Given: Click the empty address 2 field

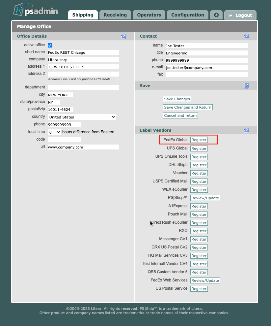Looking at the screenshot, I should pyautogui.click(x=83, y=74).
